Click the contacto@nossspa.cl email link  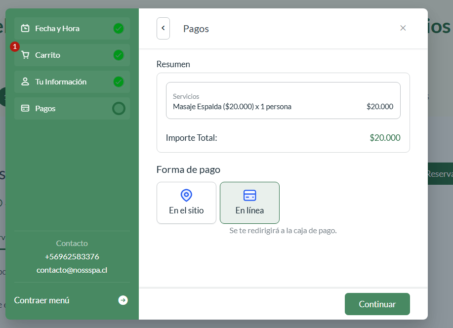point(72,270)
